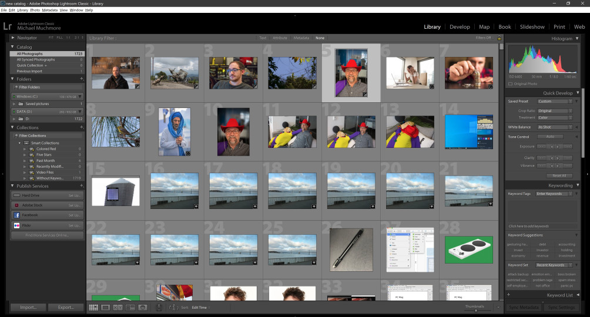Click the Facebook publish service icon
Viewport: 590px width, 317px height.
tap(16, 215)
